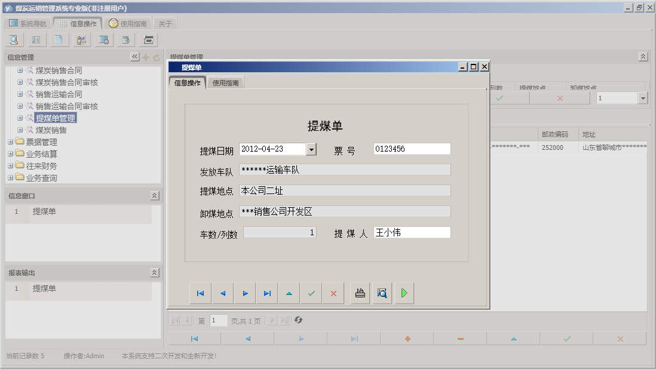656x369 pixels.
Task: Click the green run arrow in the dialog
Action: (x=403, y=293)
